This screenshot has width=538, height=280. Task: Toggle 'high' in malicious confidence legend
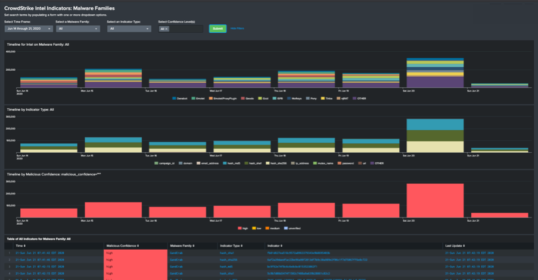point(243,228)
